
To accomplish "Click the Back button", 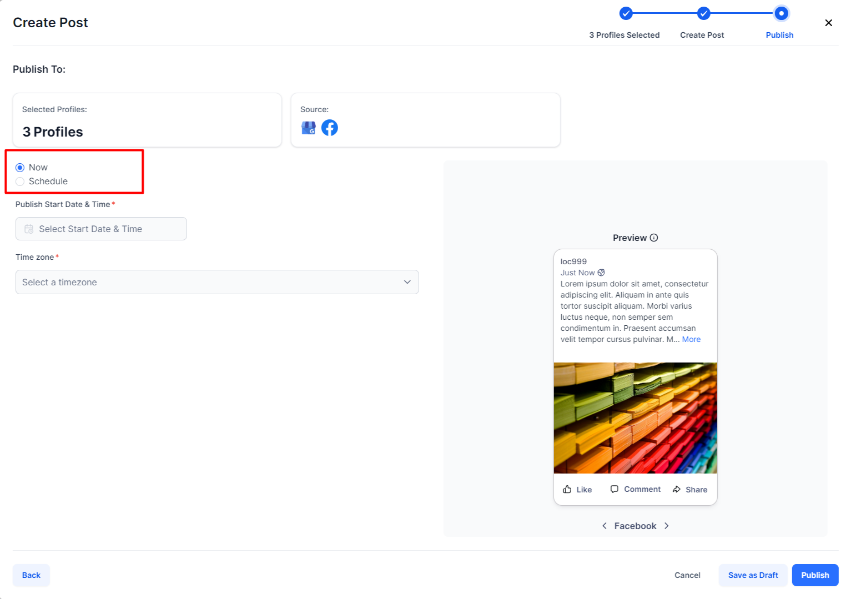I will coord(31,575).
